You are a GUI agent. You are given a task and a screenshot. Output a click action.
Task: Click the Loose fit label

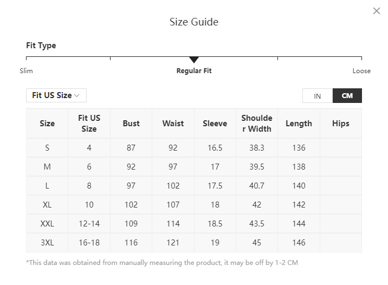361,71
